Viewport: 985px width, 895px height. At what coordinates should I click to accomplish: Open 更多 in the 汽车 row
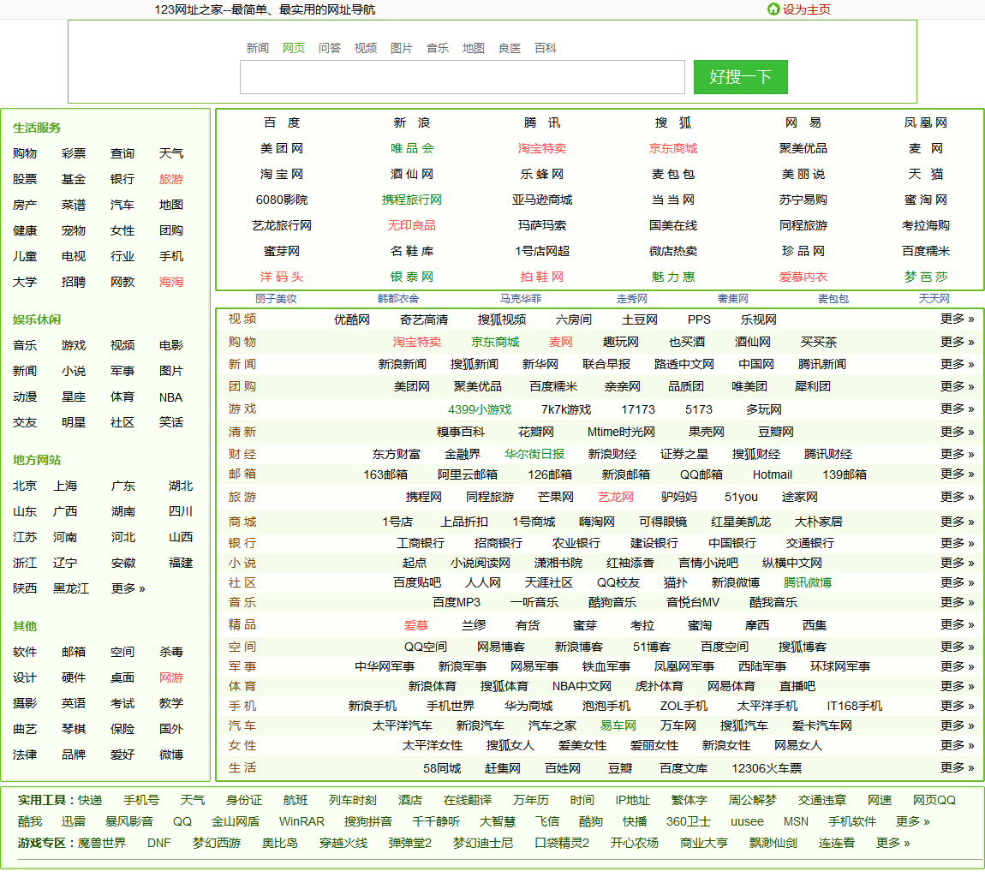pos(957,725)
